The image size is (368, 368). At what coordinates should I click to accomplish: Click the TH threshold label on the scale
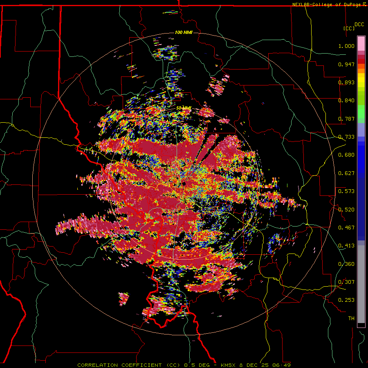(x=351, y=319)
